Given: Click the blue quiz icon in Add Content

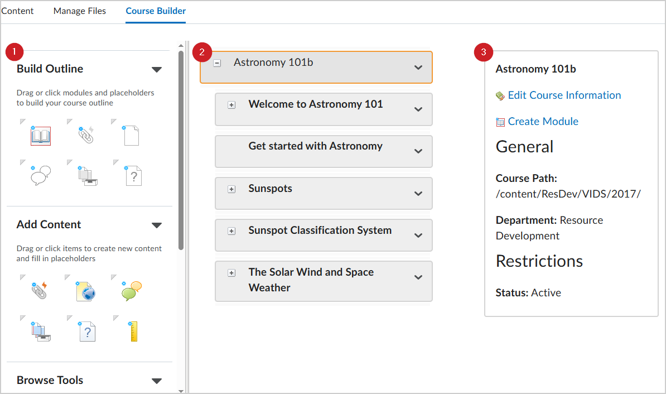Looking at the screenshot, I should click(x=86, y=331).
